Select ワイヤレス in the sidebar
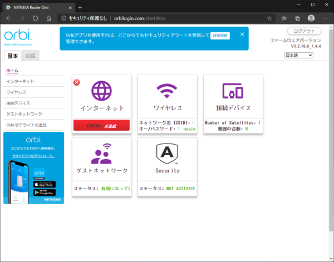The image size is (334, 262). (x=16, y=92)
